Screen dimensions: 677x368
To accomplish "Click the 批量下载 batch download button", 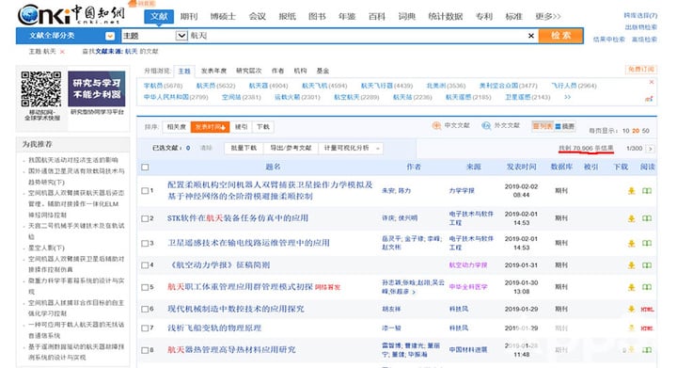I will coord(244,148).
